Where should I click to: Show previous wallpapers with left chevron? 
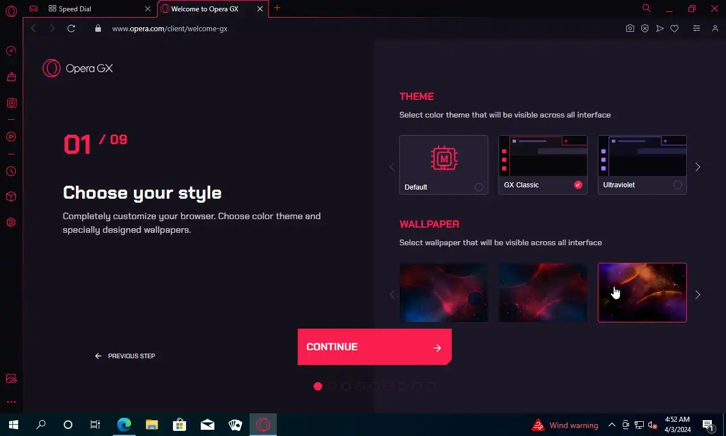tap(392, 295)
